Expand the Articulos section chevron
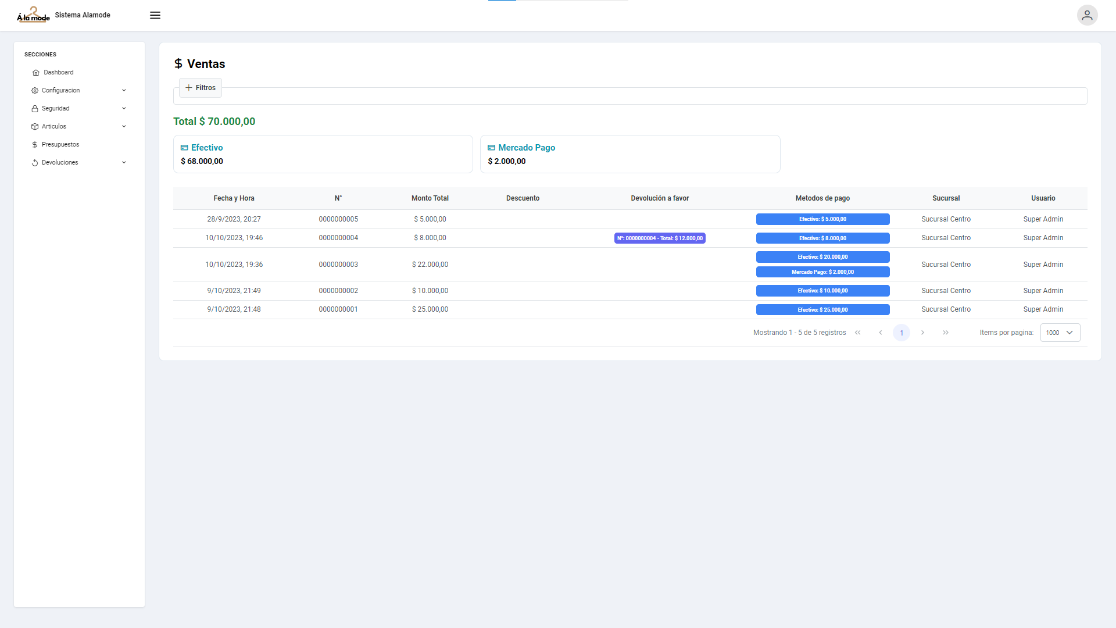The height and width of the screenshot is (628, 1116). [124, 127]
